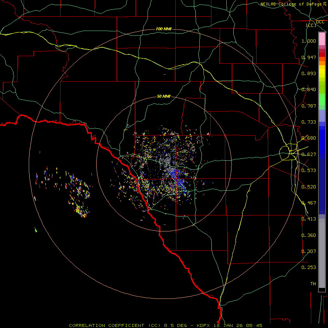Image resolution: width=328 pixels, height=328 pixels.
Task: Click the 0.253 scale value
Action: point(309,268)
